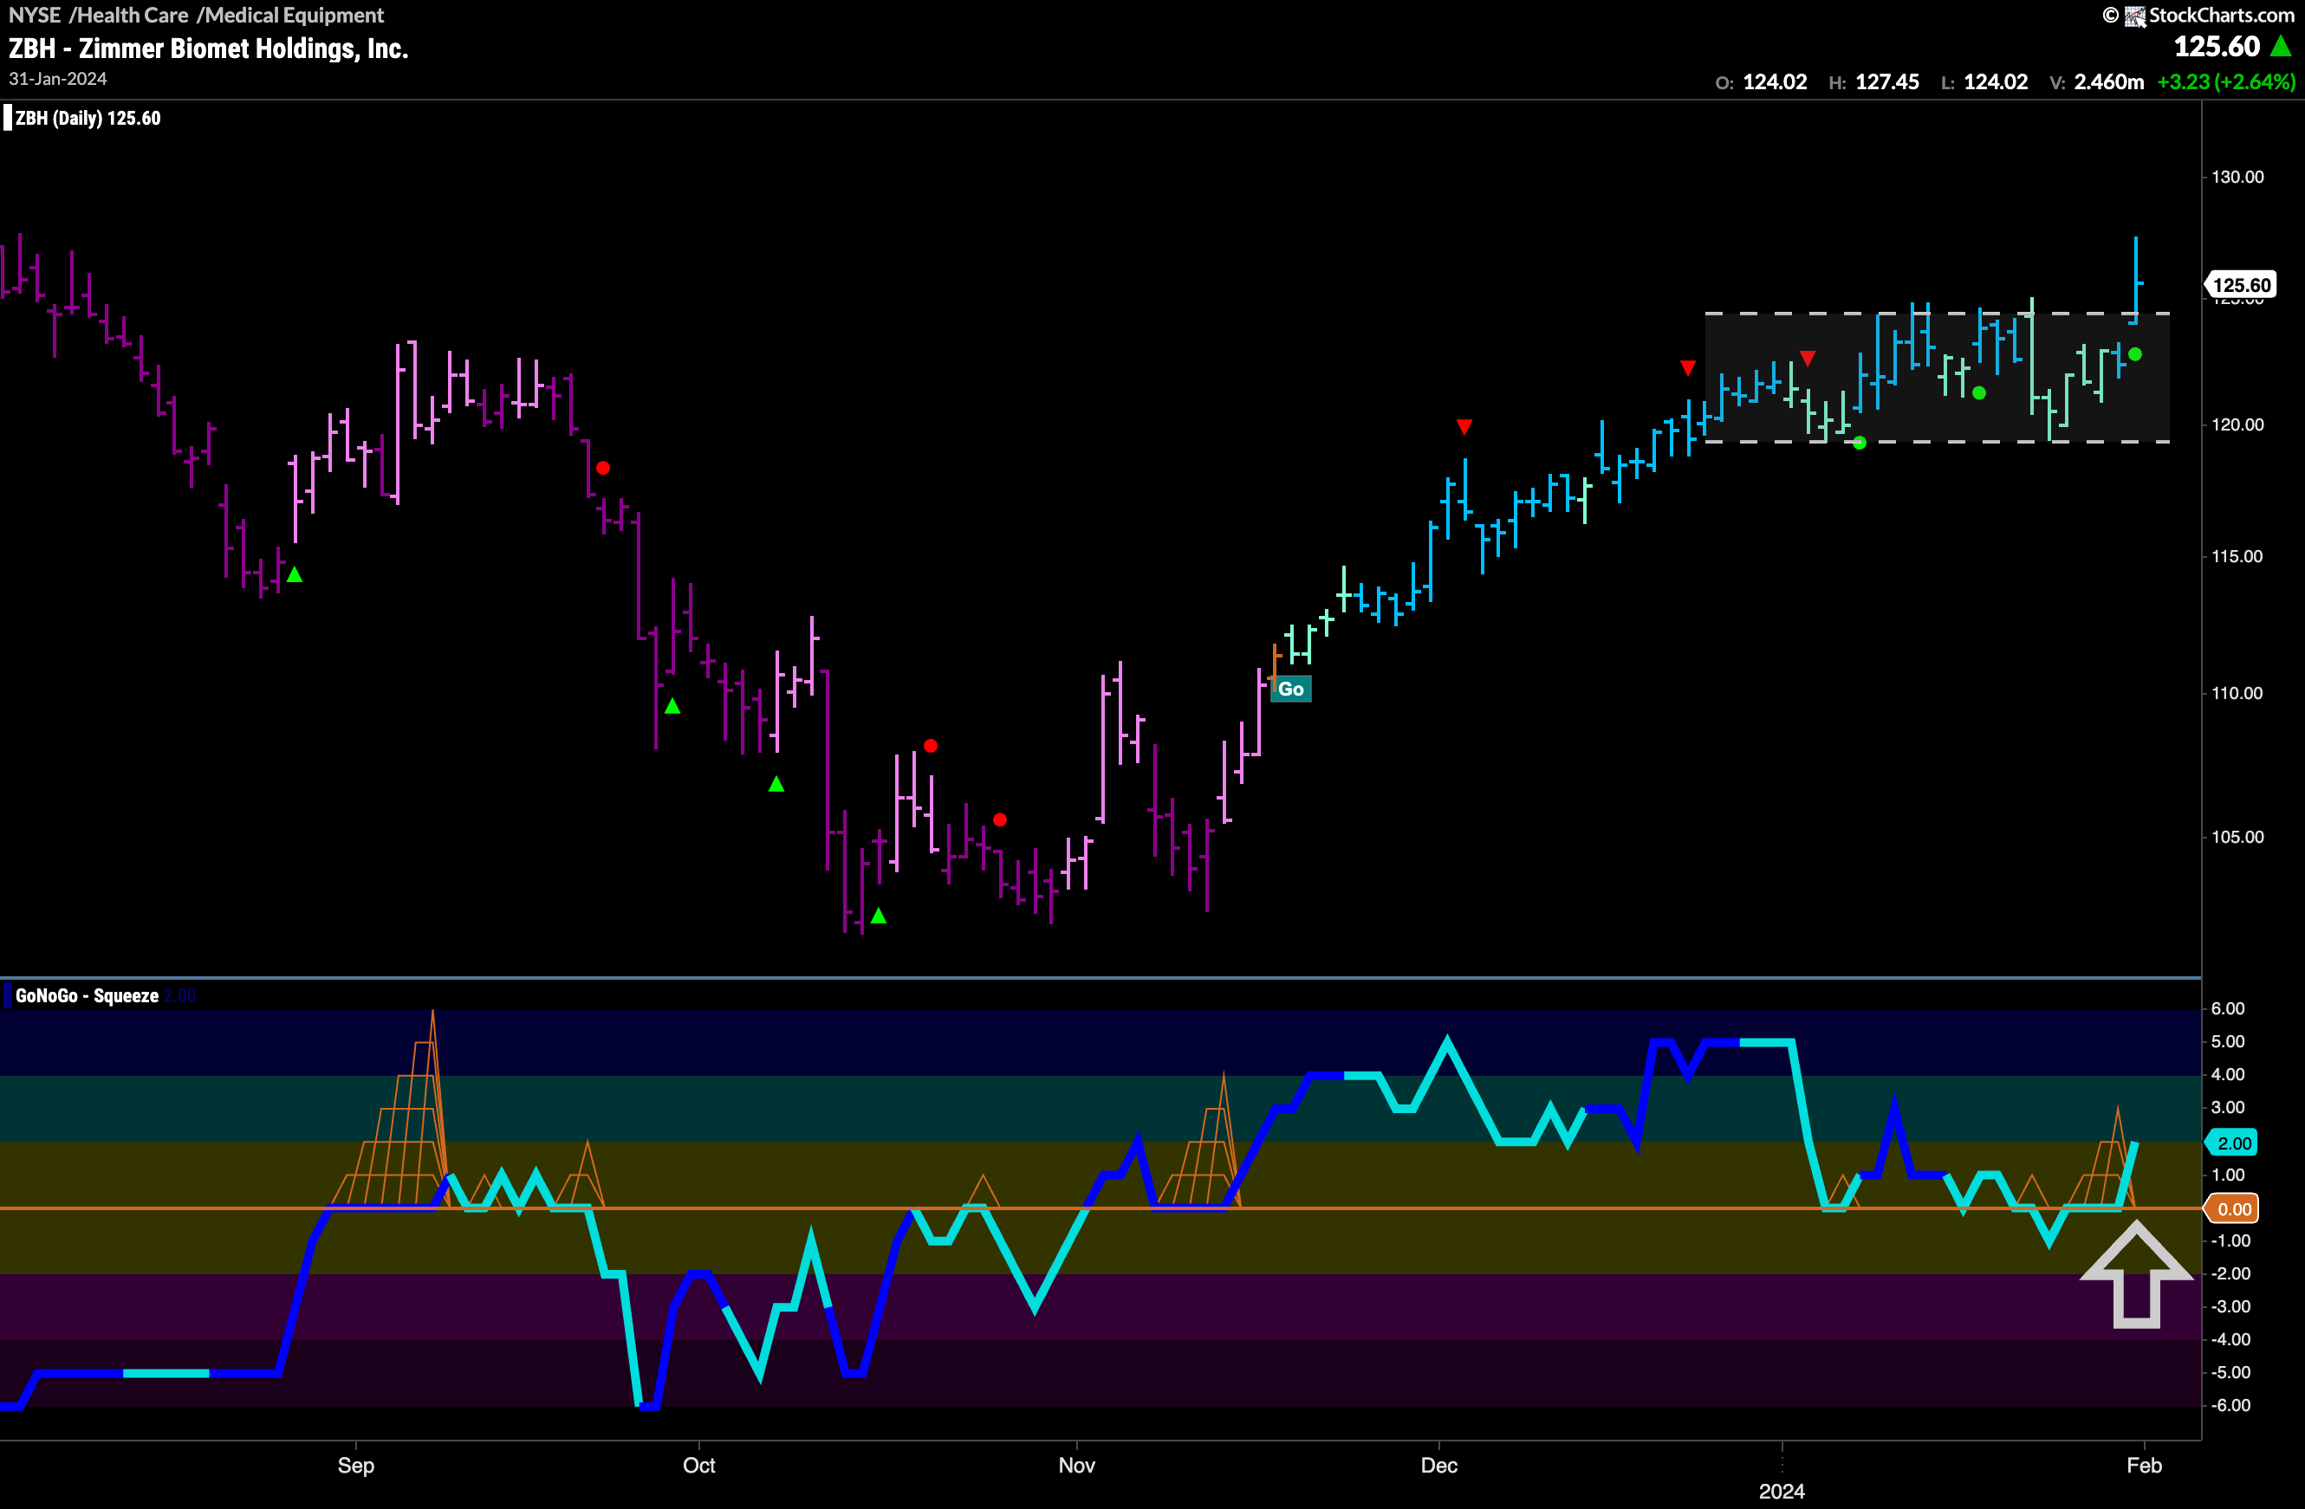Image resolution: width=2305 pixels, height=1509 pixels.
Task: Click the green circle on the box's lower dashed line
Action: pos(1860,444)
